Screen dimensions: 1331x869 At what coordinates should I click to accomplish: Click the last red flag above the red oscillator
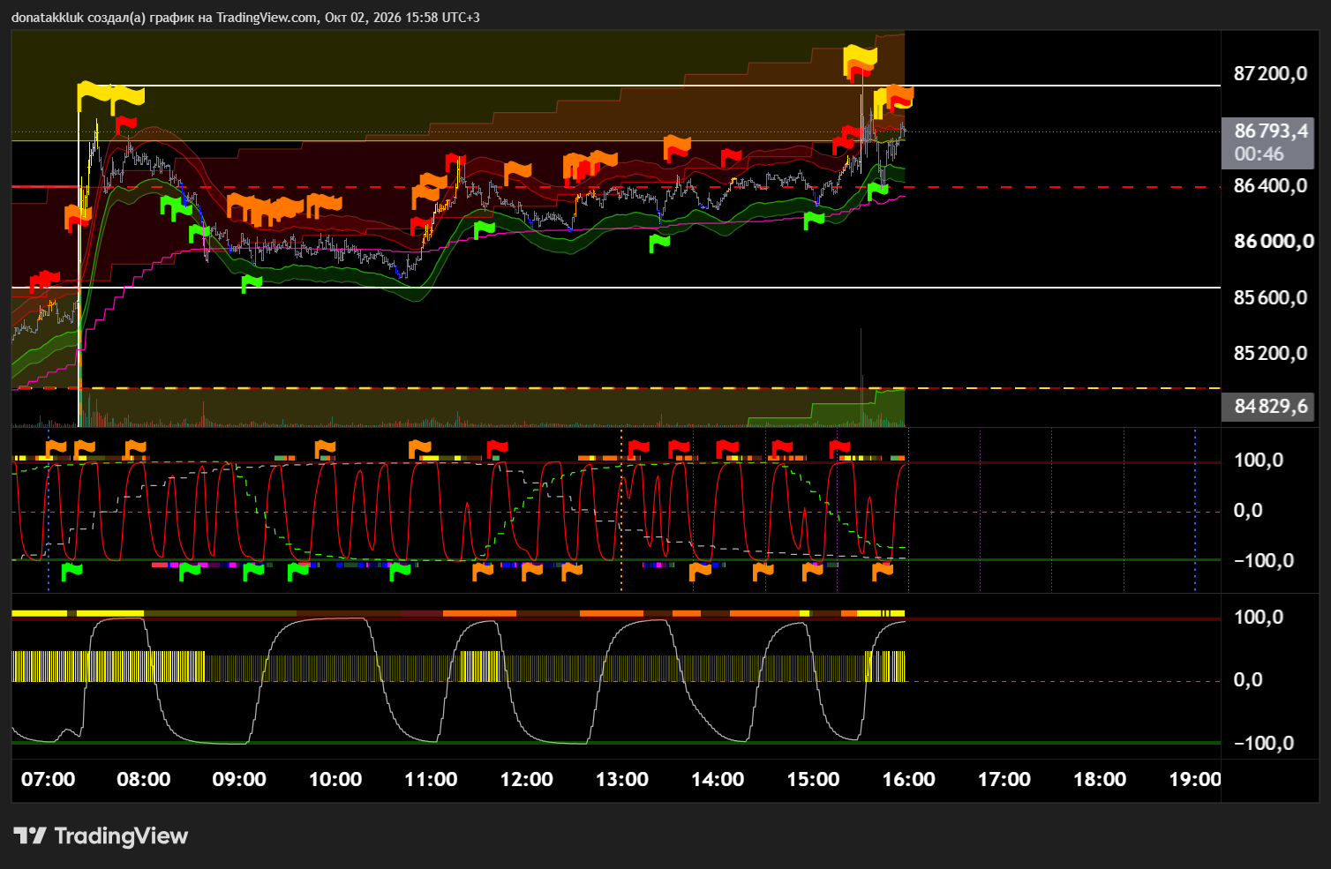pos(839,448)
